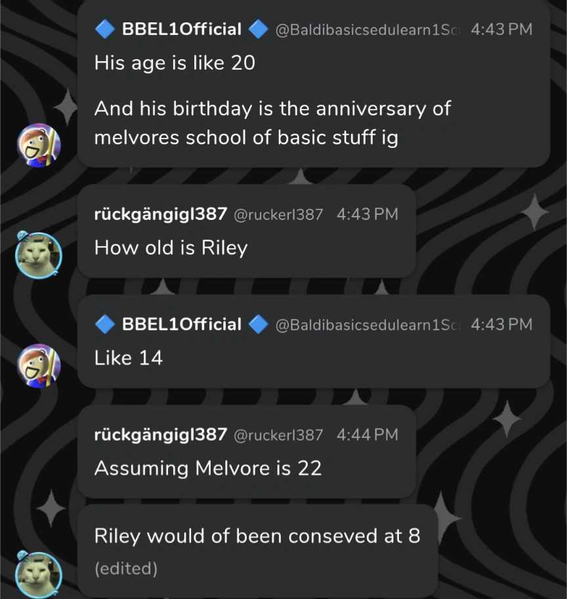567x599 pixels.
Task: Tap the @ruckerl387 handle above "How old is Riley"
Action: 278,214
